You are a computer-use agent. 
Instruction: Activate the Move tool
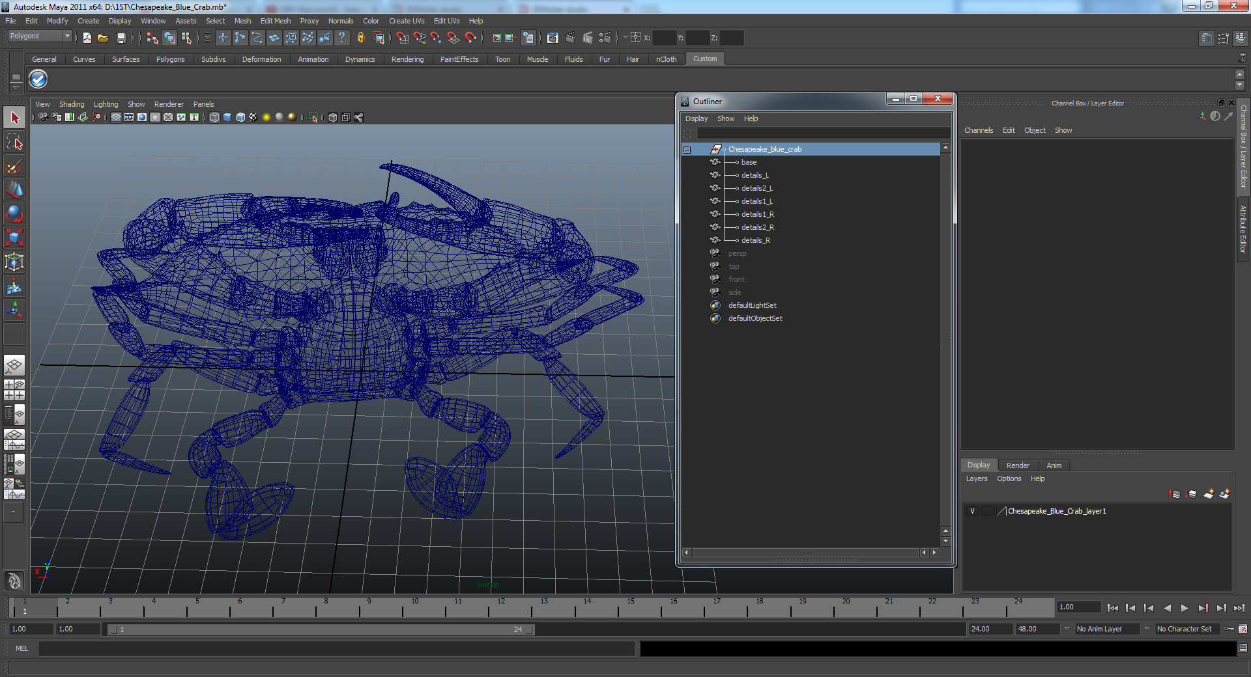pos(14,190)
